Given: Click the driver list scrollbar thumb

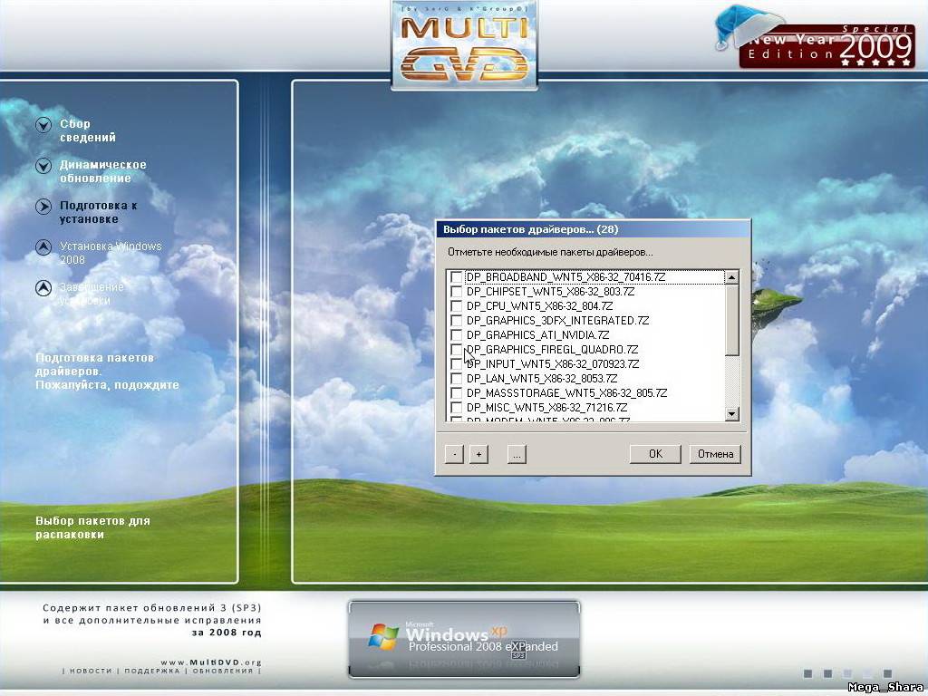Looking at the screenshot, I should (732, 320).
